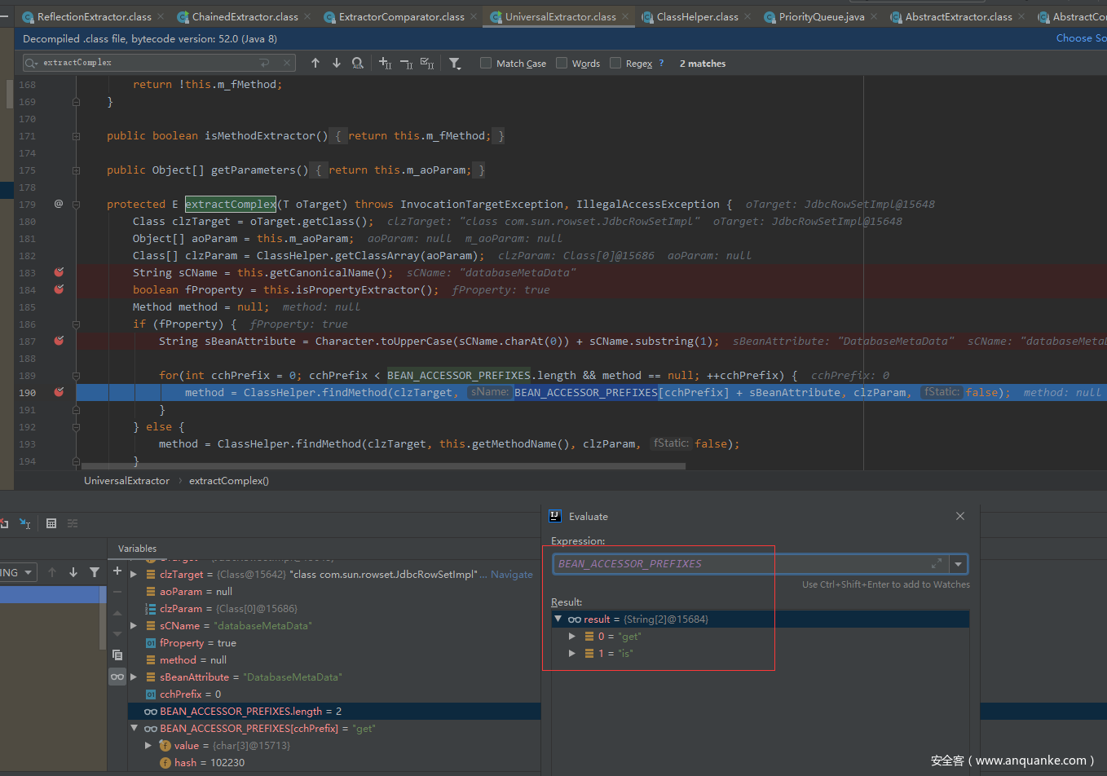Toggle the show watches glasses icon
The image size is (1107, 776).
(117, 677)
